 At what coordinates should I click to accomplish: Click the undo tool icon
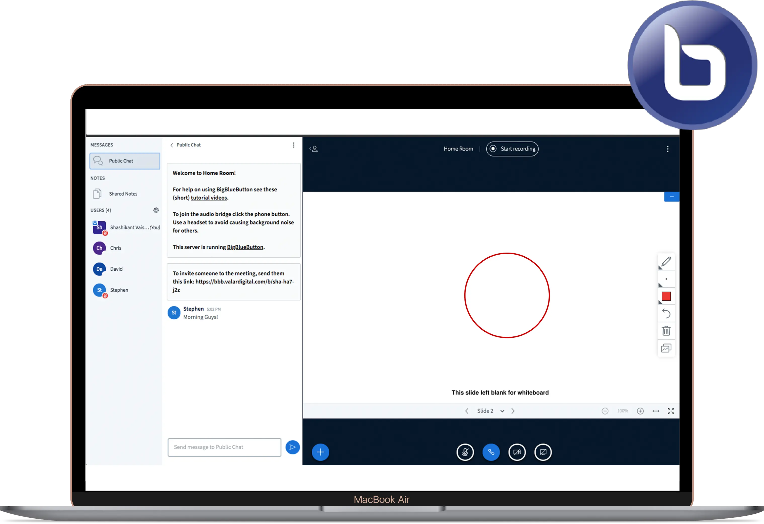[x=666, y=313]
